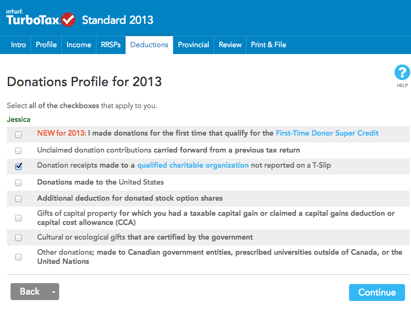Select donated stock option shares deduction checkbox
411x317 pixels.
pos(18,199)
